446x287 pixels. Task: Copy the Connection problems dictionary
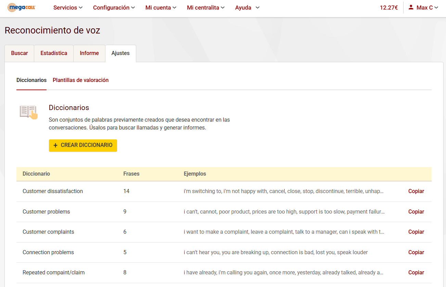(x=416, y=252)
